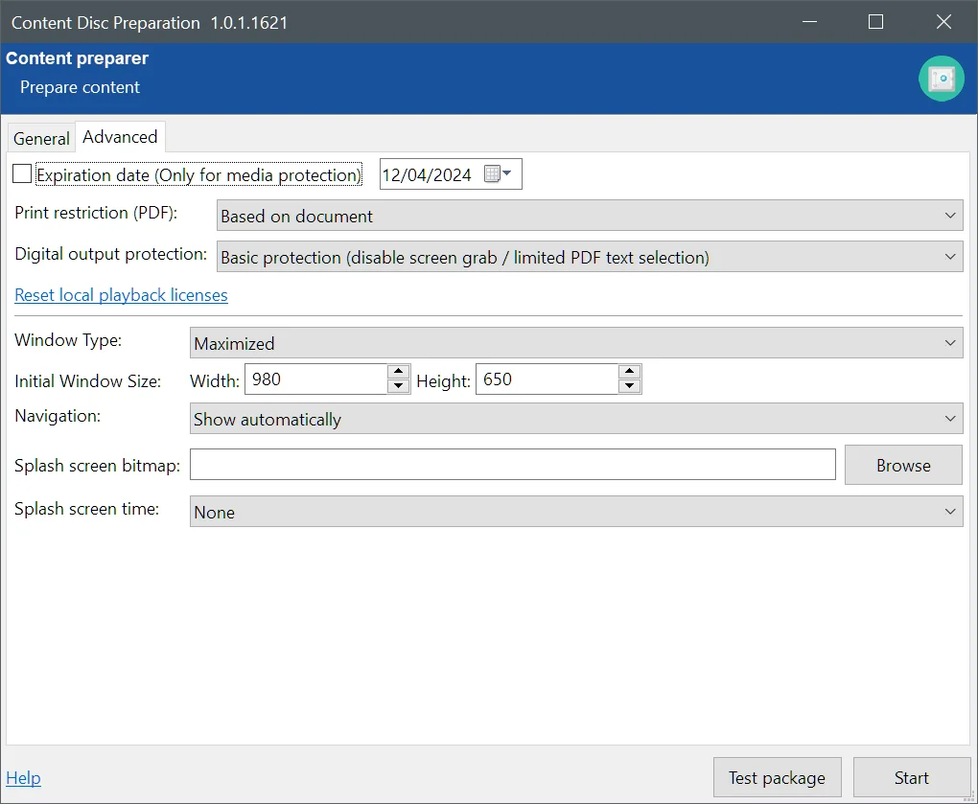Click the Test package button
The height and width of the screenshot is (804, 978).
(777, 777)
